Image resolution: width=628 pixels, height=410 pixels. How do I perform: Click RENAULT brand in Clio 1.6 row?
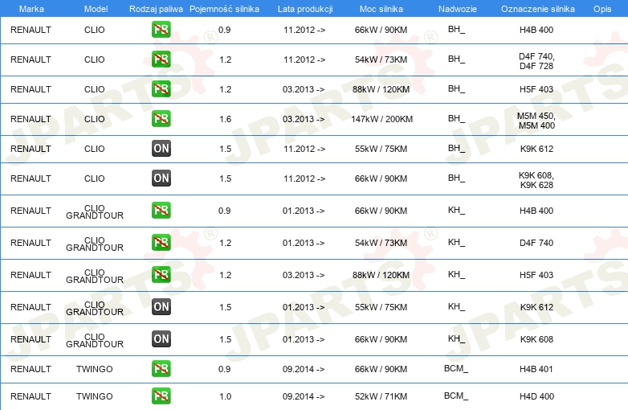tap(31, 119)
